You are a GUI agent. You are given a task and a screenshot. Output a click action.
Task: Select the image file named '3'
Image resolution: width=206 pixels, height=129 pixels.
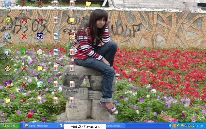tap(56, 20)
